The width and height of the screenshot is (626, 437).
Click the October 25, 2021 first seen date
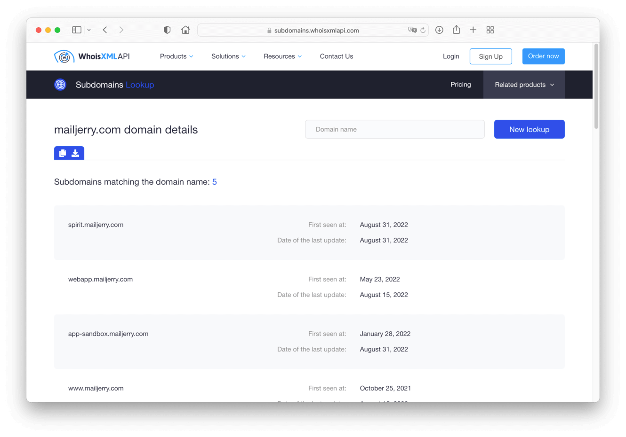pos(385,388)
